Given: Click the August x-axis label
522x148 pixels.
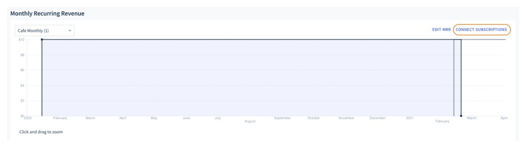Looking at the screenshot, I should point(250,121).
